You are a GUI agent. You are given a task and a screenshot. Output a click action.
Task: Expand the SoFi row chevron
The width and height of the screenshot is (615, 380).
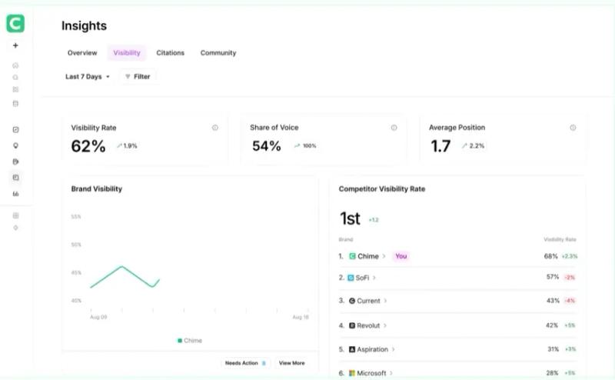tap(374, 278)
